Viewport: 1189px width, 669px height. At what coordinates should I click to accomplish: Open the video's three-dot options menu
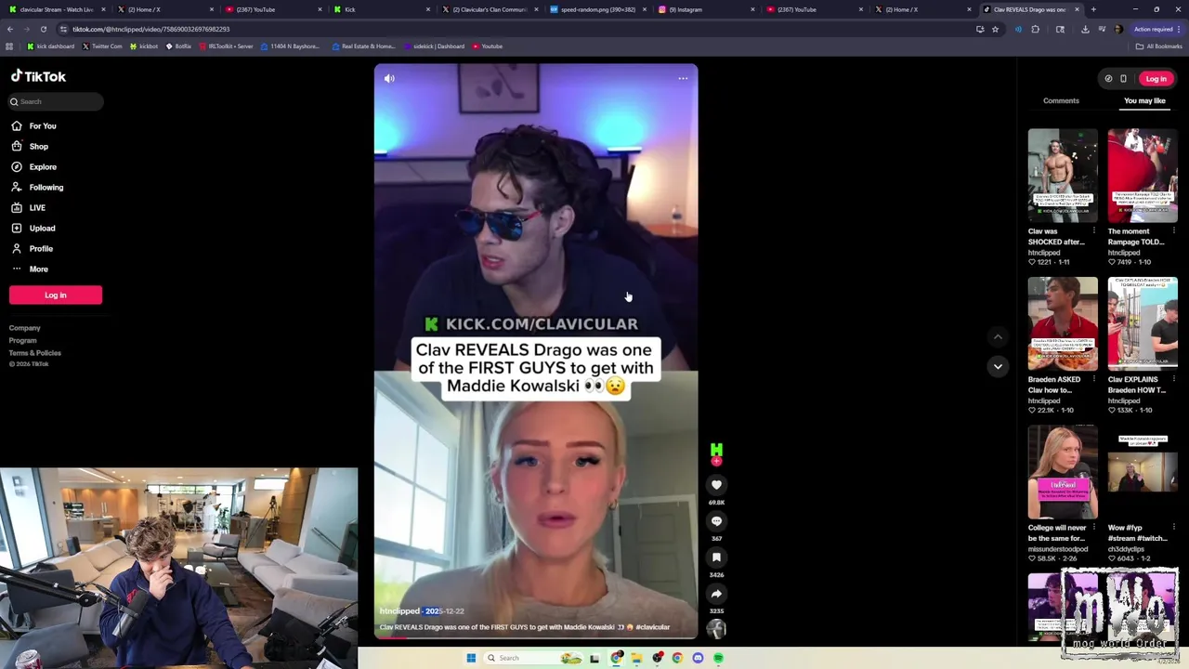pos(683,79)
